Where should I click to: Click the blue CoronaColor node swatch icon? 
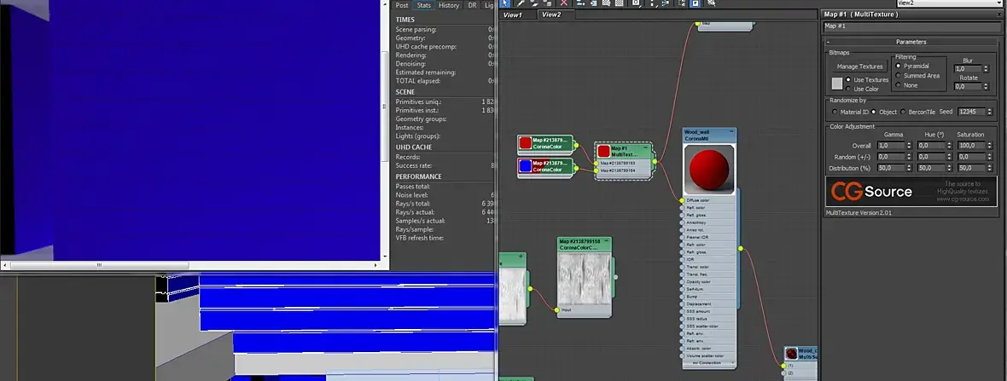(x=526, y=165)
